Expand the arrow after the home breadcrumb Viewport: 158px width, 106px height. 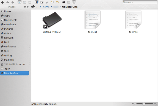[51, 7]
